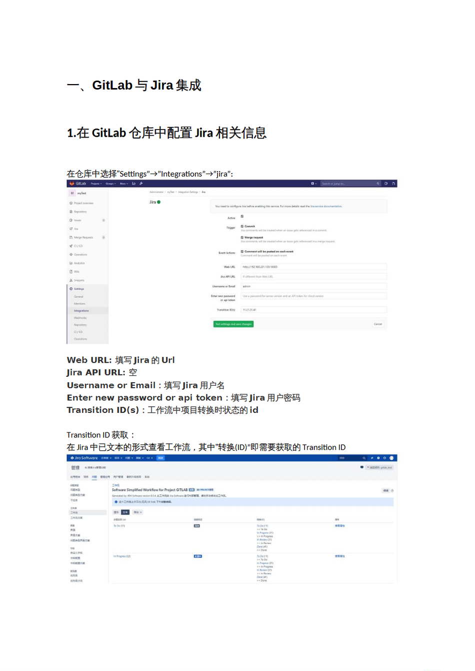Open the Project overview sidebar icon
This screenshot has height=671, width=475.
tap(71, 203)
